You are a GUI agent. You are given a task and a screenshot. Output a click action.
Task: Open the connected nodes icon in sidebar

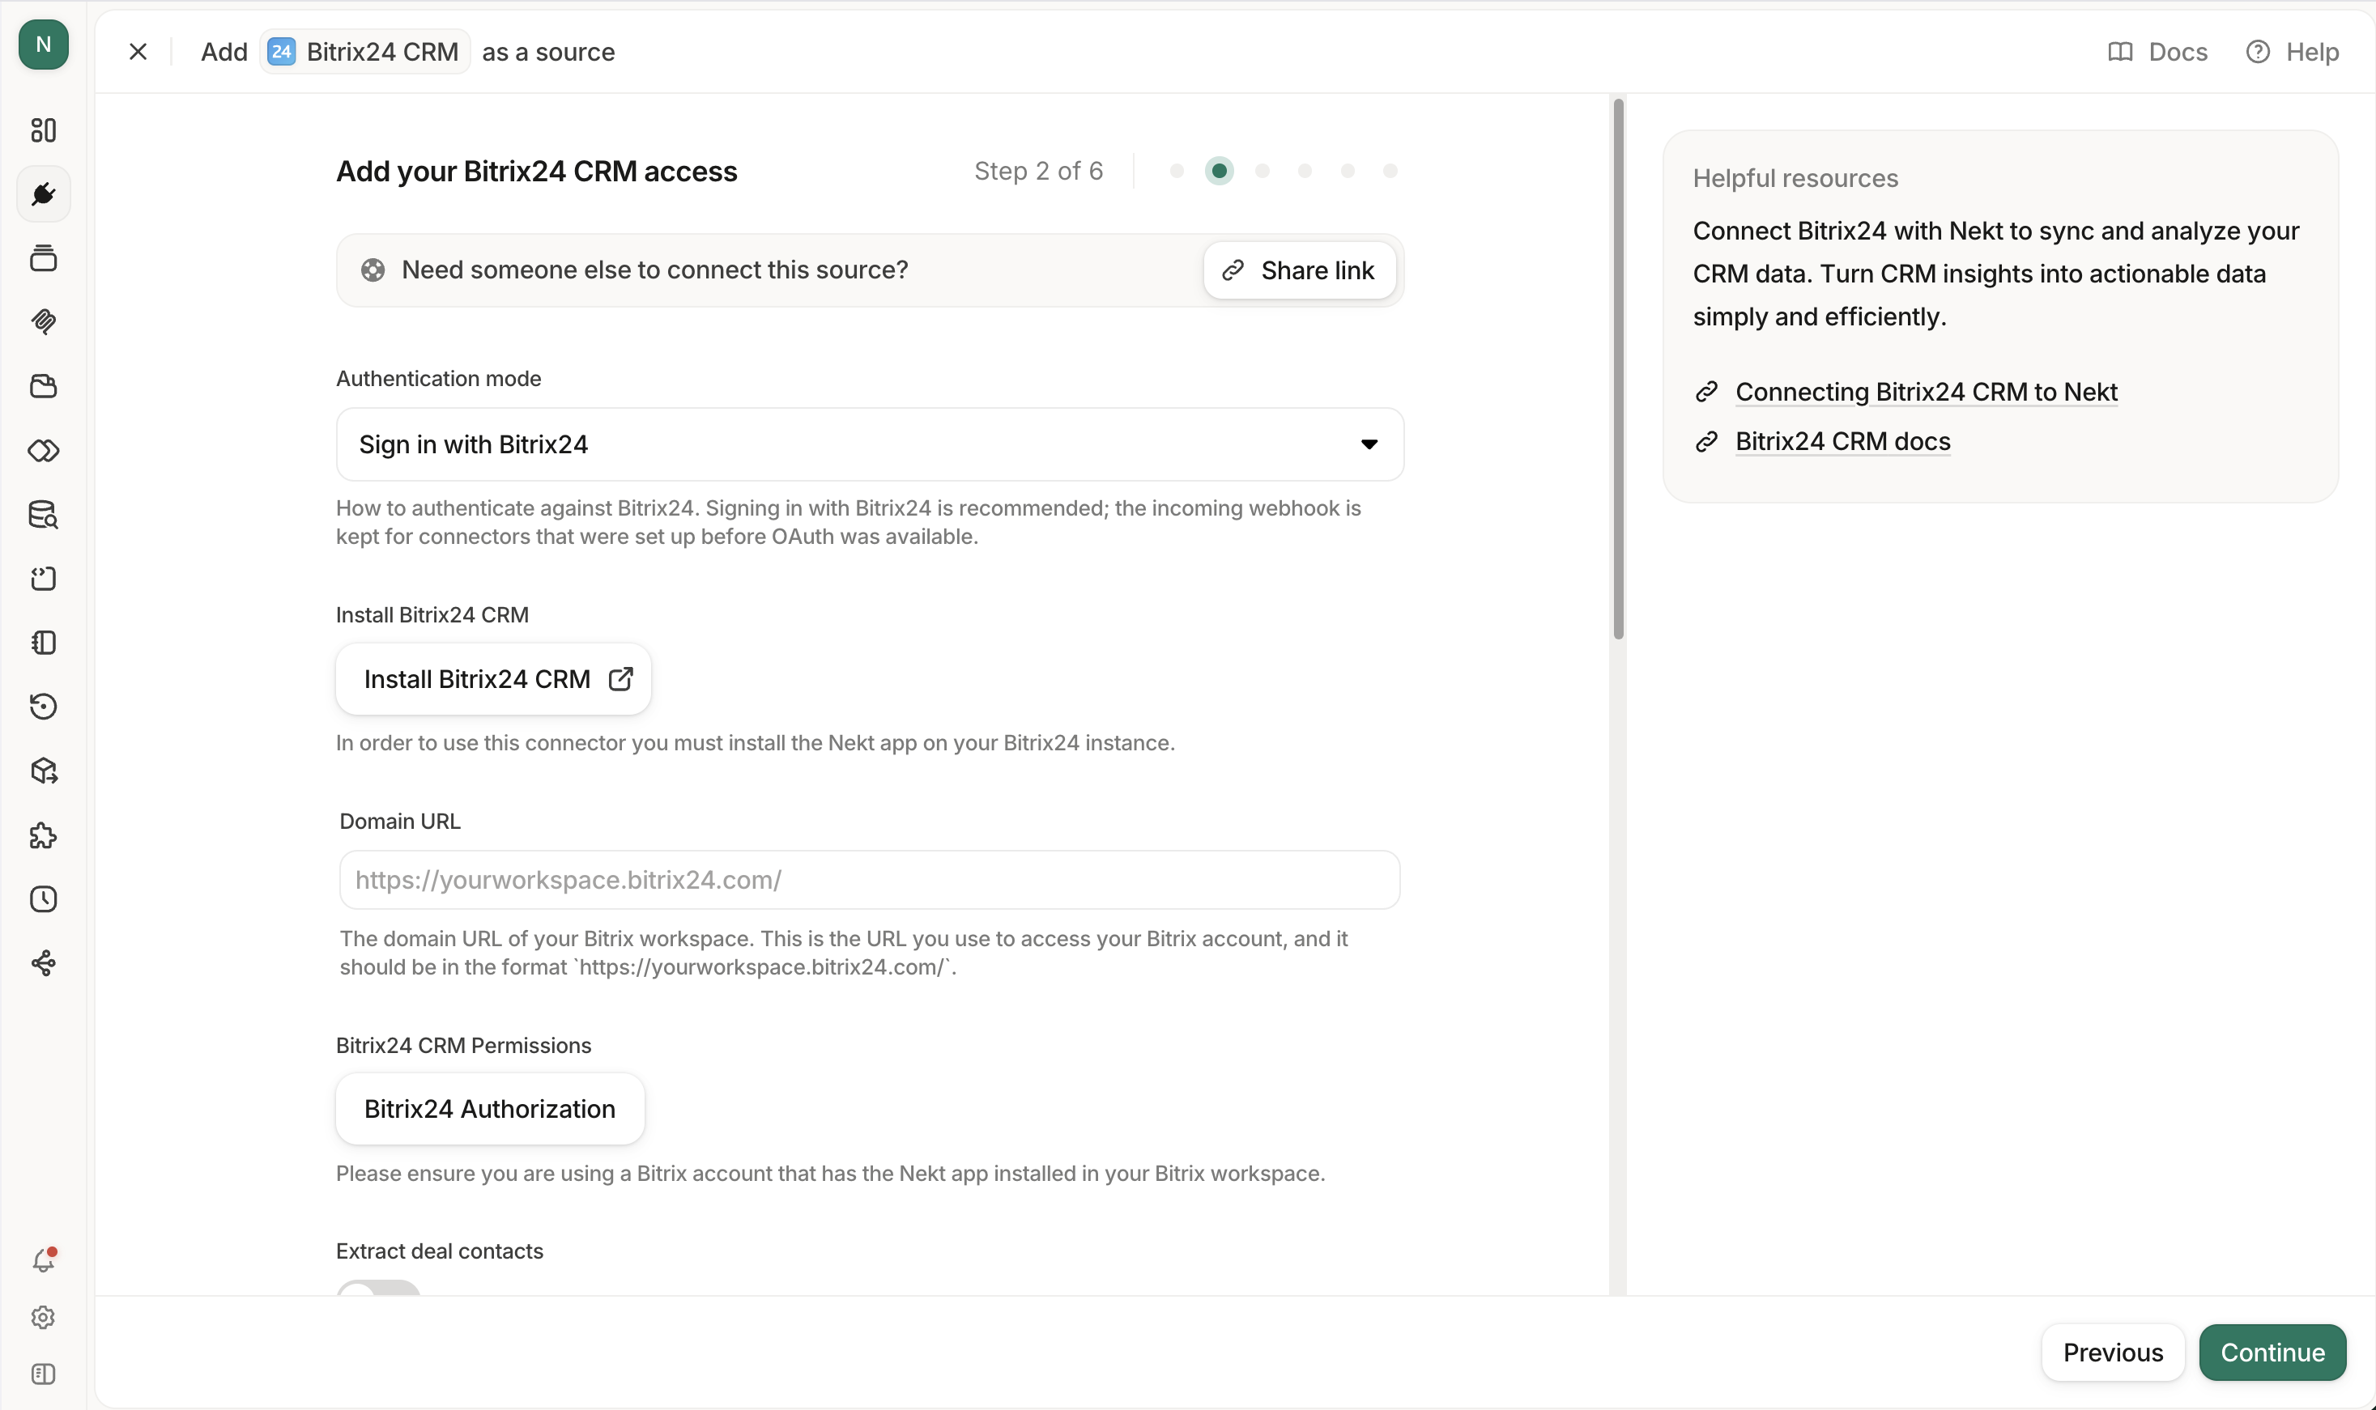[x=44, y=963]
